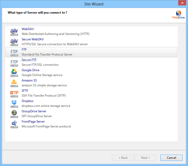This screenshot has width=188, height=166.
Task: Select the Dropbox title
Action: tap(28, 101)
